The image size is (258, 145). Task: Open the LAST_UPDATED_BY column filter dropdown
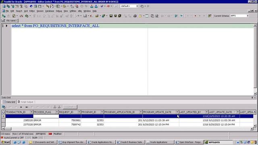[x=206, y=112]
